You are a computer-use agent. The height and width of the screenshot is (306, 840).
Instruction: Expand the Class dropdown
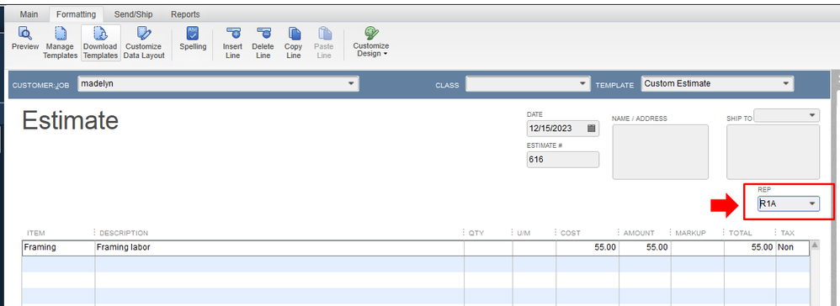tap(582, 84)
